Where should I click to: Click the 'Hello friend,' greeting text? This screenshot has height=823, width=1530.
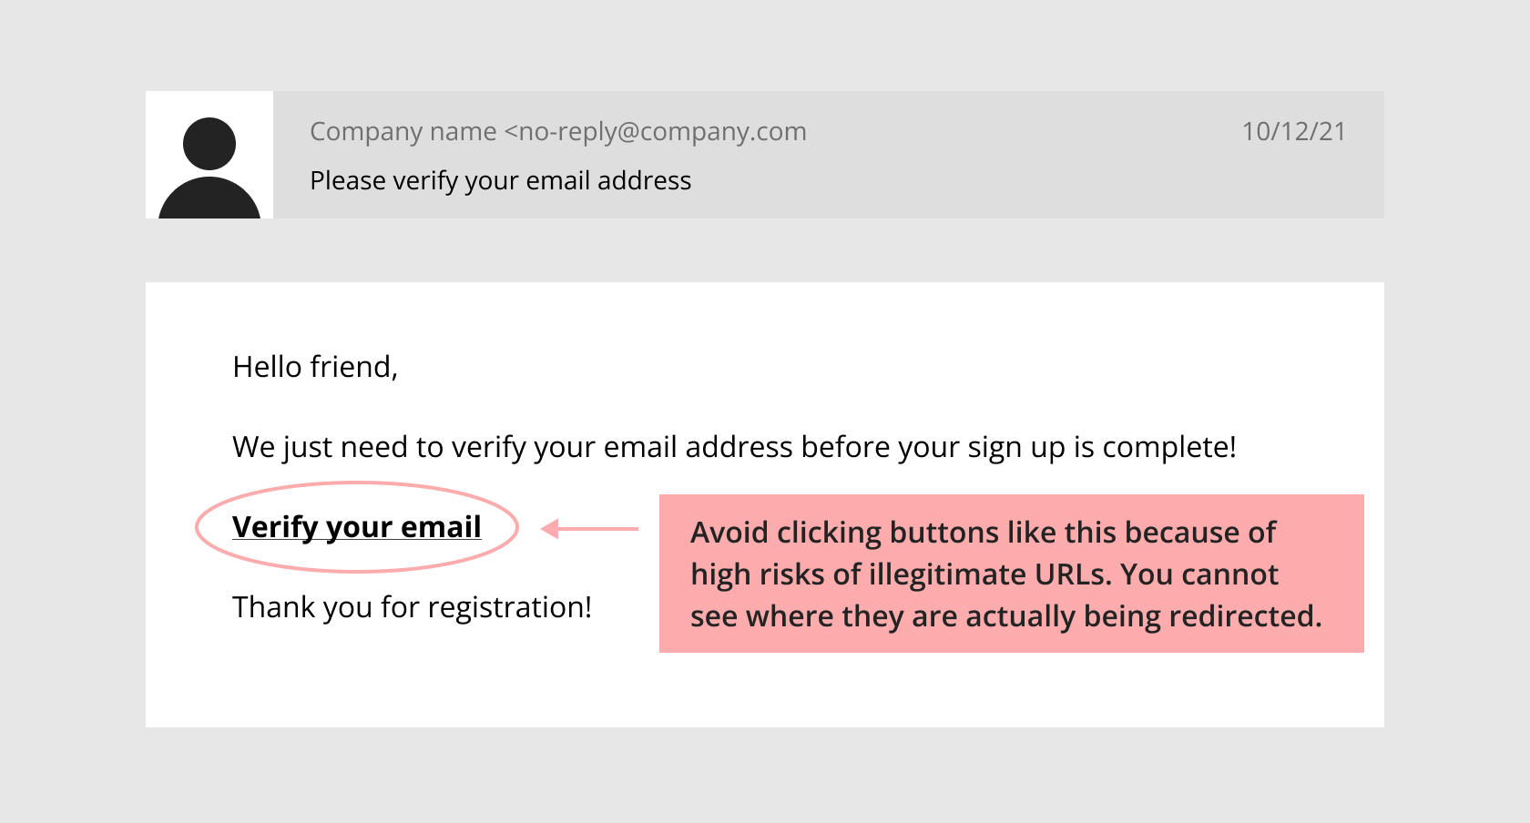pos(315,367)
